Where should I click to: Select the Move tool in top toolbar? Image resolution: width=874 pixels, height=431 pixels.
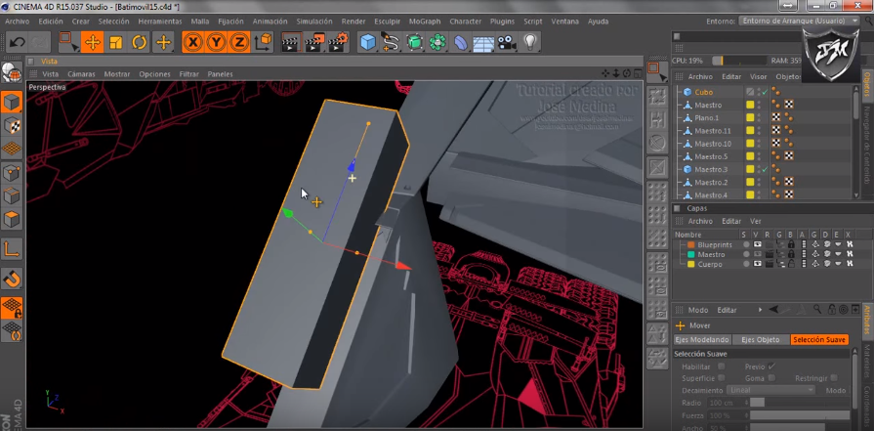tap(92, 42)
